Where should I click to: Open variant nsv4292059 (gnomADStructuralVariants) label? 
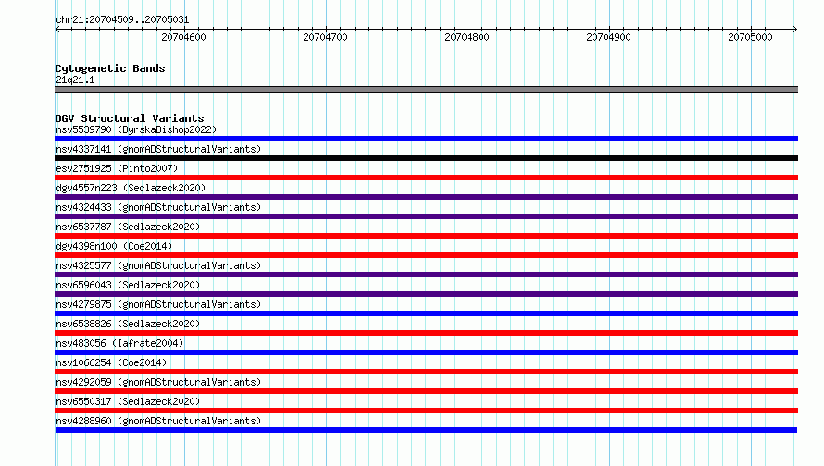point(158,382)
